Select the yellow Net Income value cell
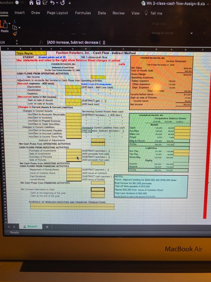211x282 pixels. pyautogui.click(x=98, y=77)
